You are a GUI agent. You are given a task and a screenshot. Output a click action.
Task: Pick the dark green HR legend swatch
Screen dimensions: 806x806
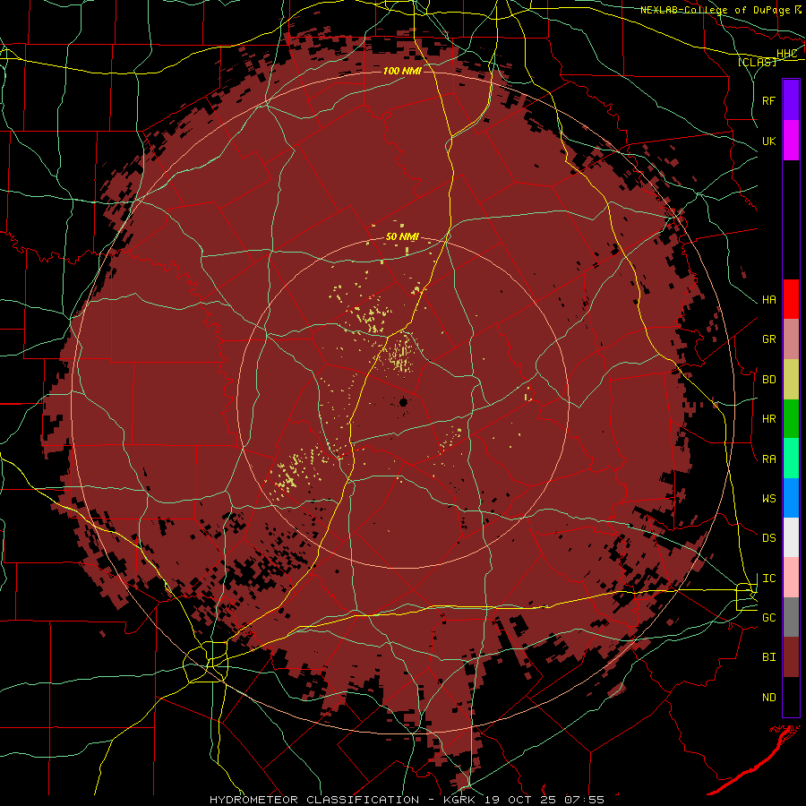click(x=791, y=418)
